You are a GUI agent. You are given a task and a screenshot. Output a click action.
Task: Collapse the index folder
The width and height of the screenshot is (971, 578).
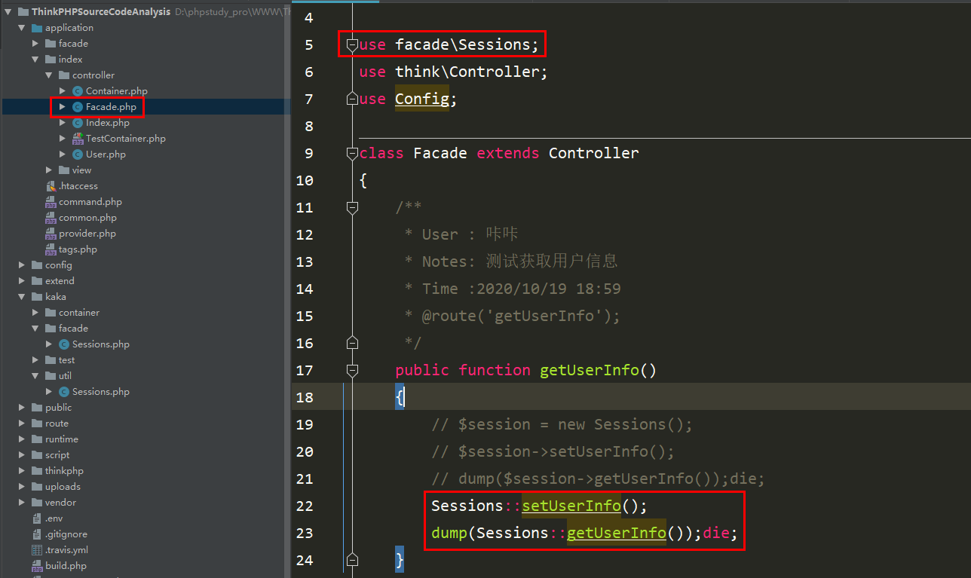point(35,60)
